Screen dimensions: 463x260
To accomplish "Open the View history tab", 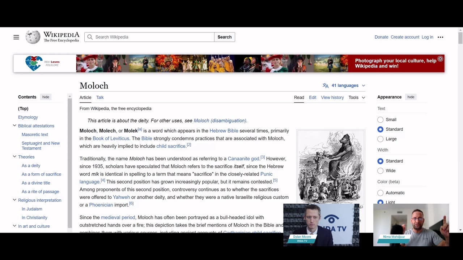I will pyautogui.click(x=332, y=97).
